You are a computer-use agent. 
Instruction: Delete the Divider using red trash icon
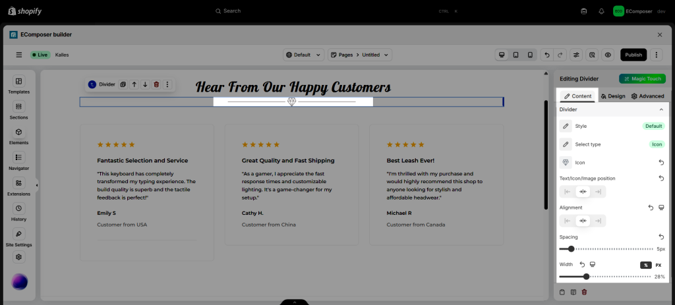156,84
